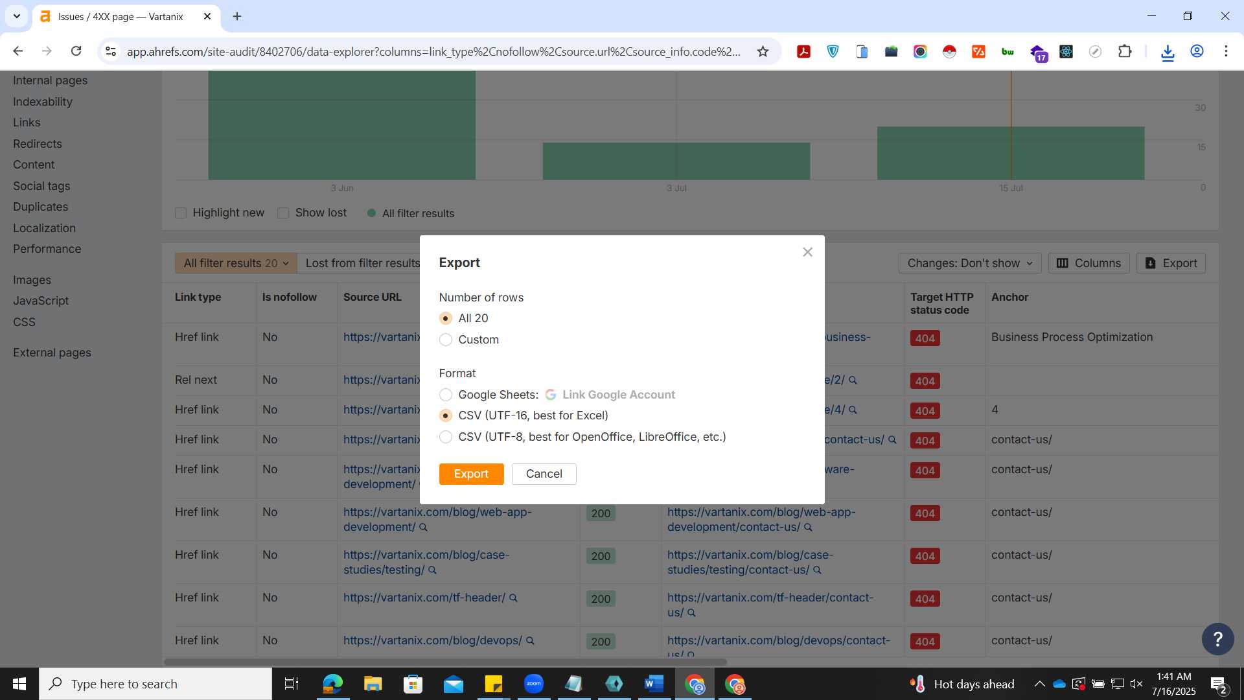This screenshot has width=1244, height=700.
Task: Open the tab search dropdown arrow
Action: click(17, 16)
